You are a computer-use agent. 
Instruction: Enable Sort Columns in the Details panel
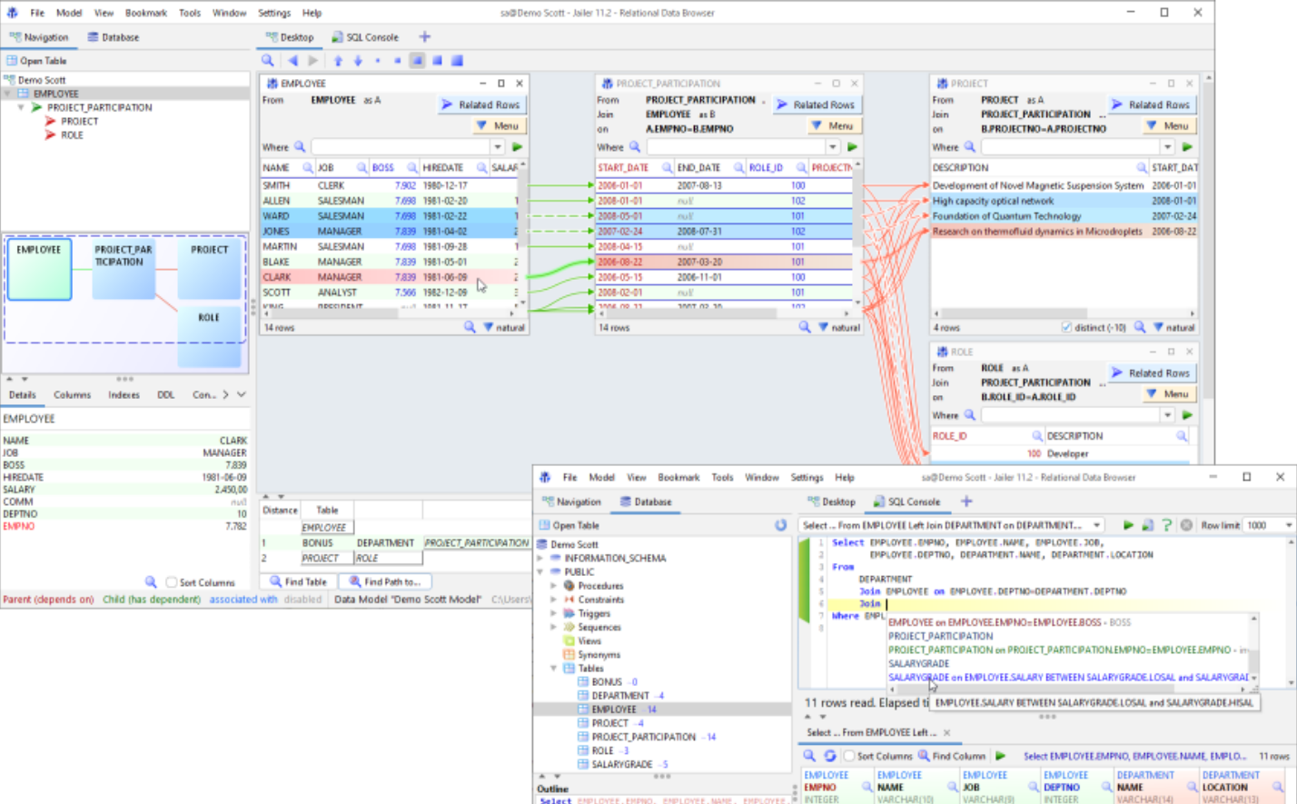pyautogui.click(x=172, y=581)
